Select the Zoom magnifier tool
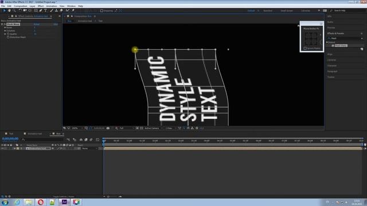 (14, 10)
